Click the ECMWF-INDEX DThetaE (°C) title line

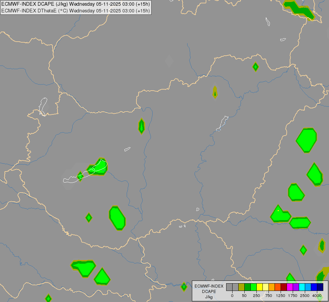point(76,11)
